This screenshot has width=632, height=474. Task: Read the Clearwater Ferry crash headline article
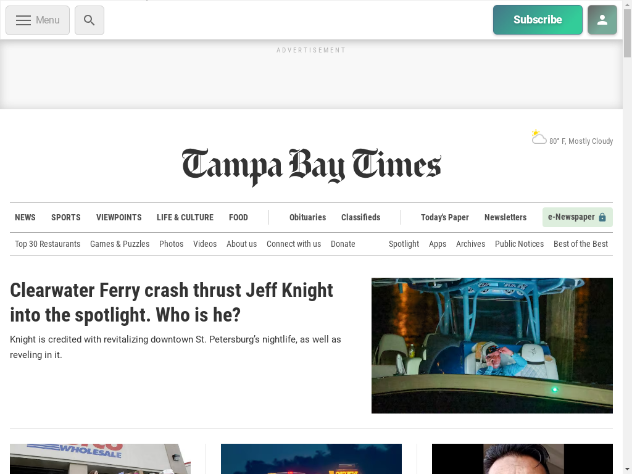pos(172,302)
